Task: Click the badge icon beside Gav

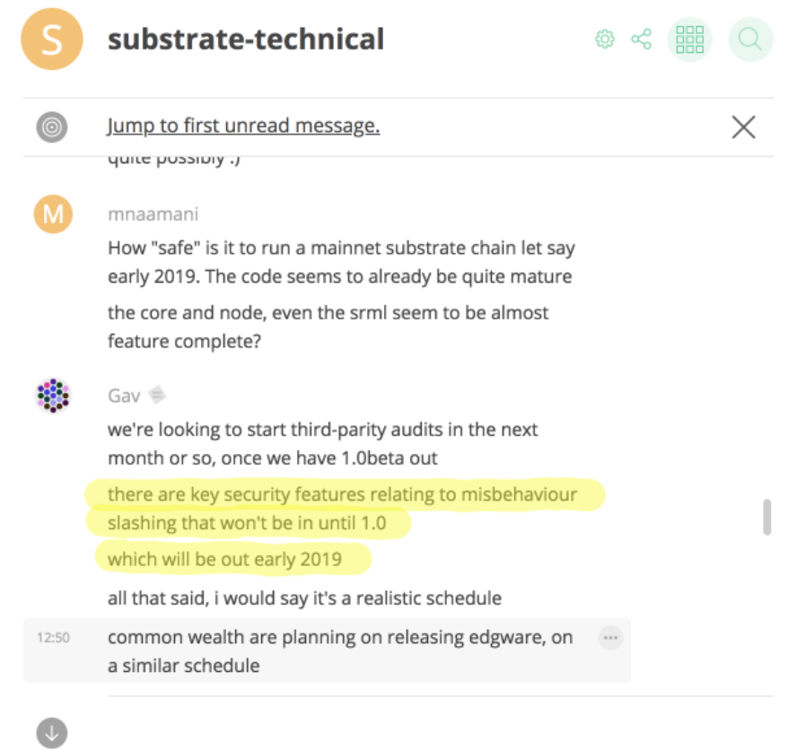Action: pos(156,394)
